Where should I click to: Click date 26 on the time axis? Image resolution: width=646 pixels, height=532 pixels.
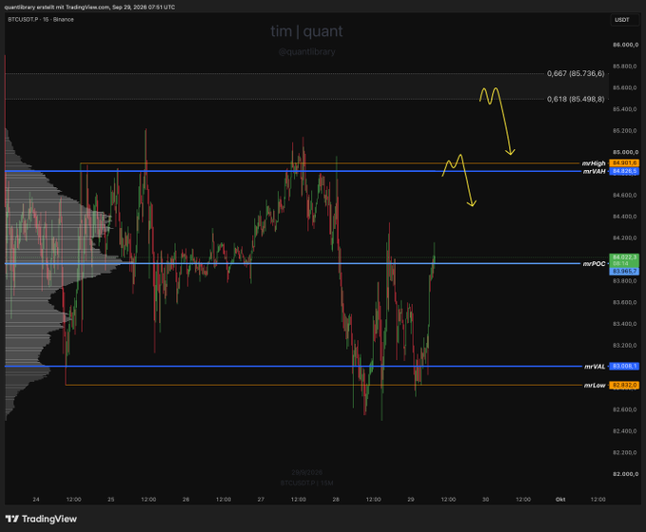(x=186, y=499)
